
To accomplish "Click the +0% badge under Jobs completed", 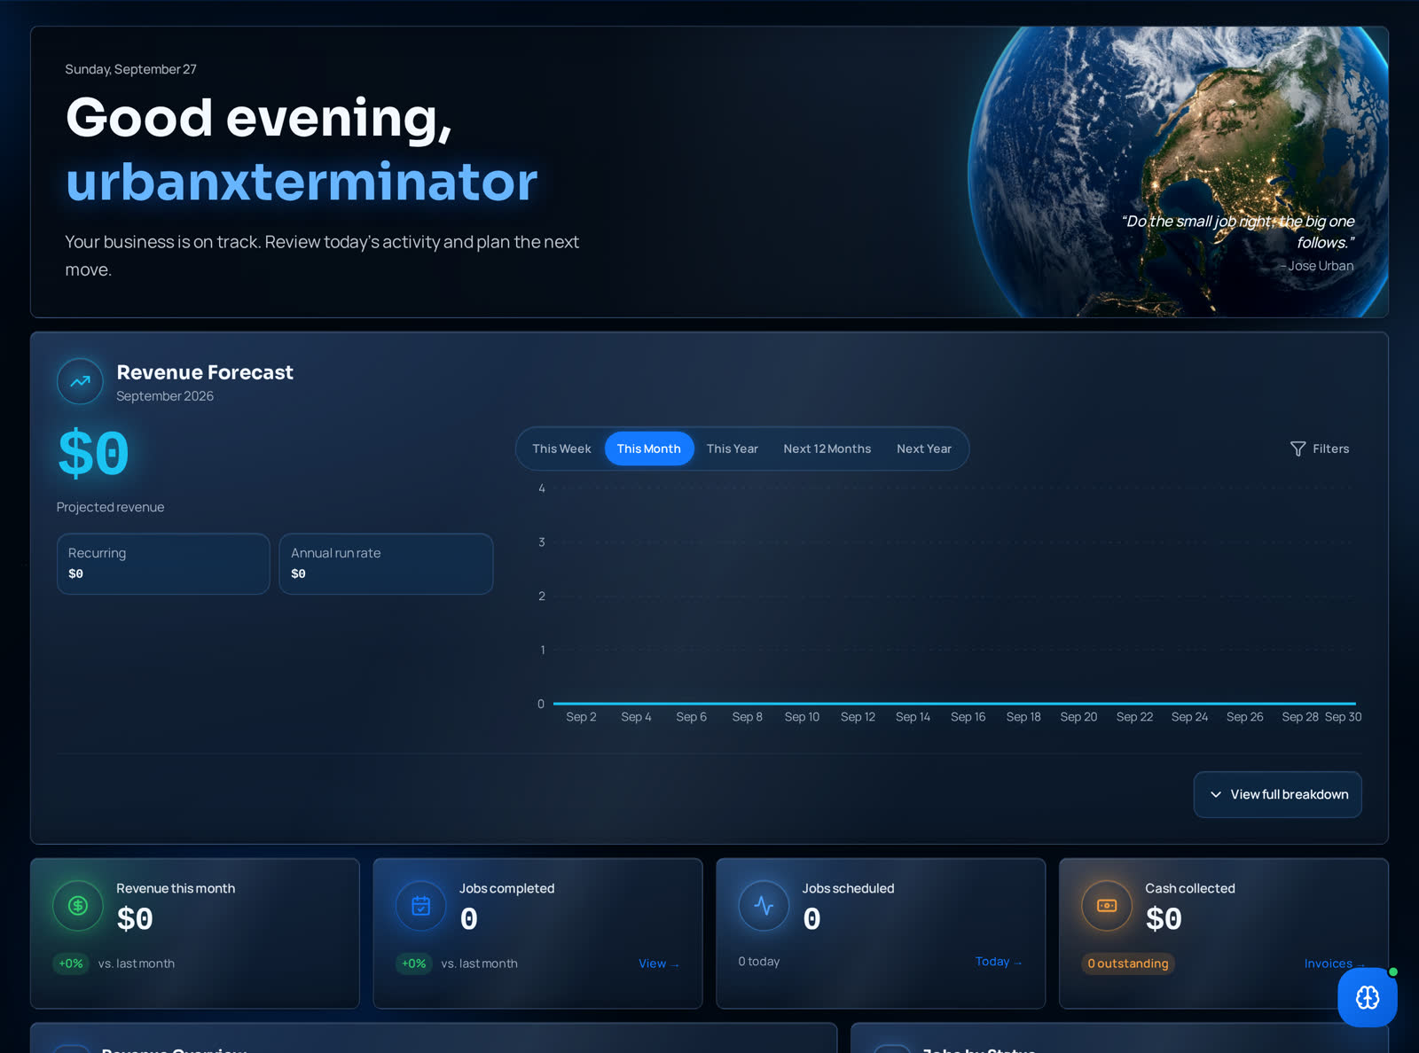I will pos(414,963).
